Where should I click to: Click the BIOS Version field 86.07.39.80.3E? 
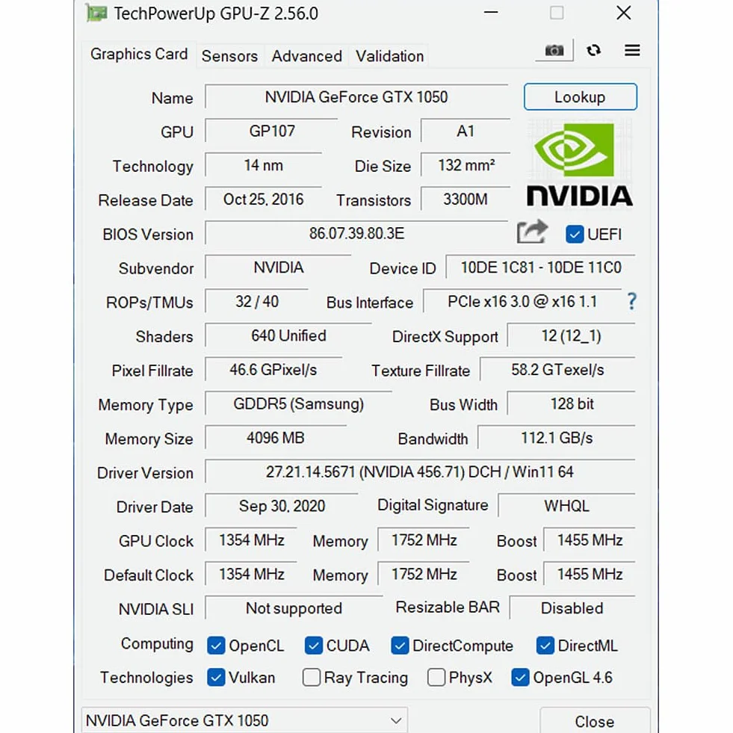click(356, 233)
